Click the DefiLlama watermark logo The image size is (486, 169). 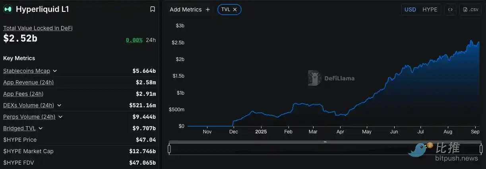click(x=314, y=78)
